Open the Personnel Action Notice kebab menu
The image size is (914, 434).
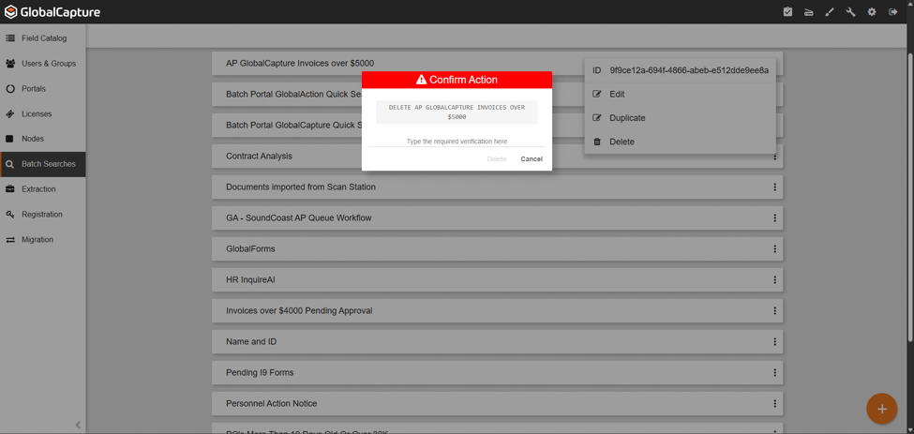click(x=774, y=403)
